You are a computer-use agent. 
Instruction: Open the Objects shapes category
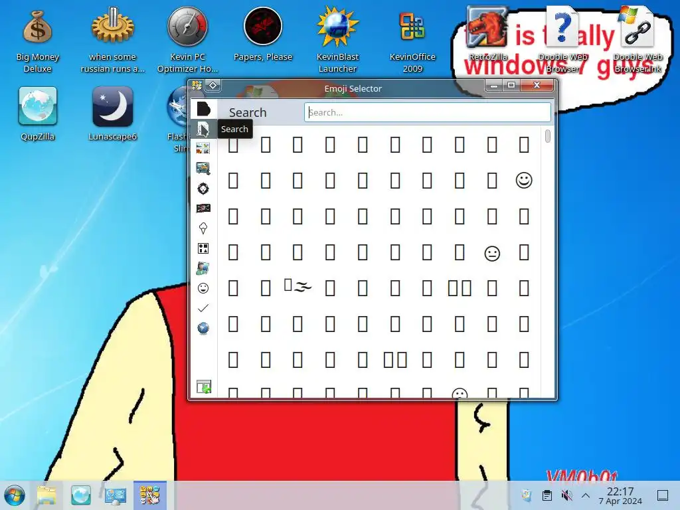[203, 248]
